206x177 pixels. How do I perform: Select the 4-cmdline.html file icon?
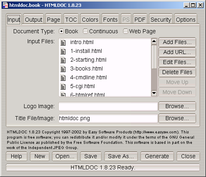tap(63, 78)
